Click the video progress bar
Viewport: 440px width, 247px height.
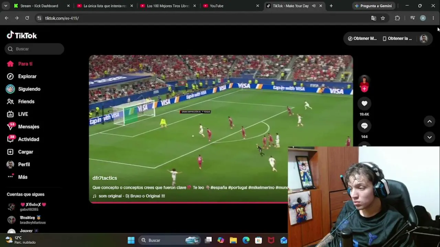click(x=188, y=202)
